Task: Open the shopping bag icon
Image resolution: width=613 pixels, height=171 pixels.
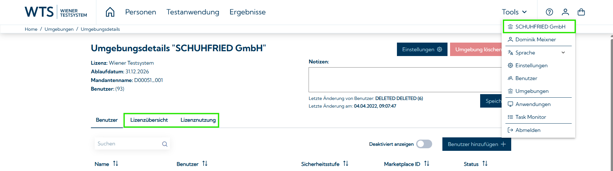Action: (x=581, y=12)
